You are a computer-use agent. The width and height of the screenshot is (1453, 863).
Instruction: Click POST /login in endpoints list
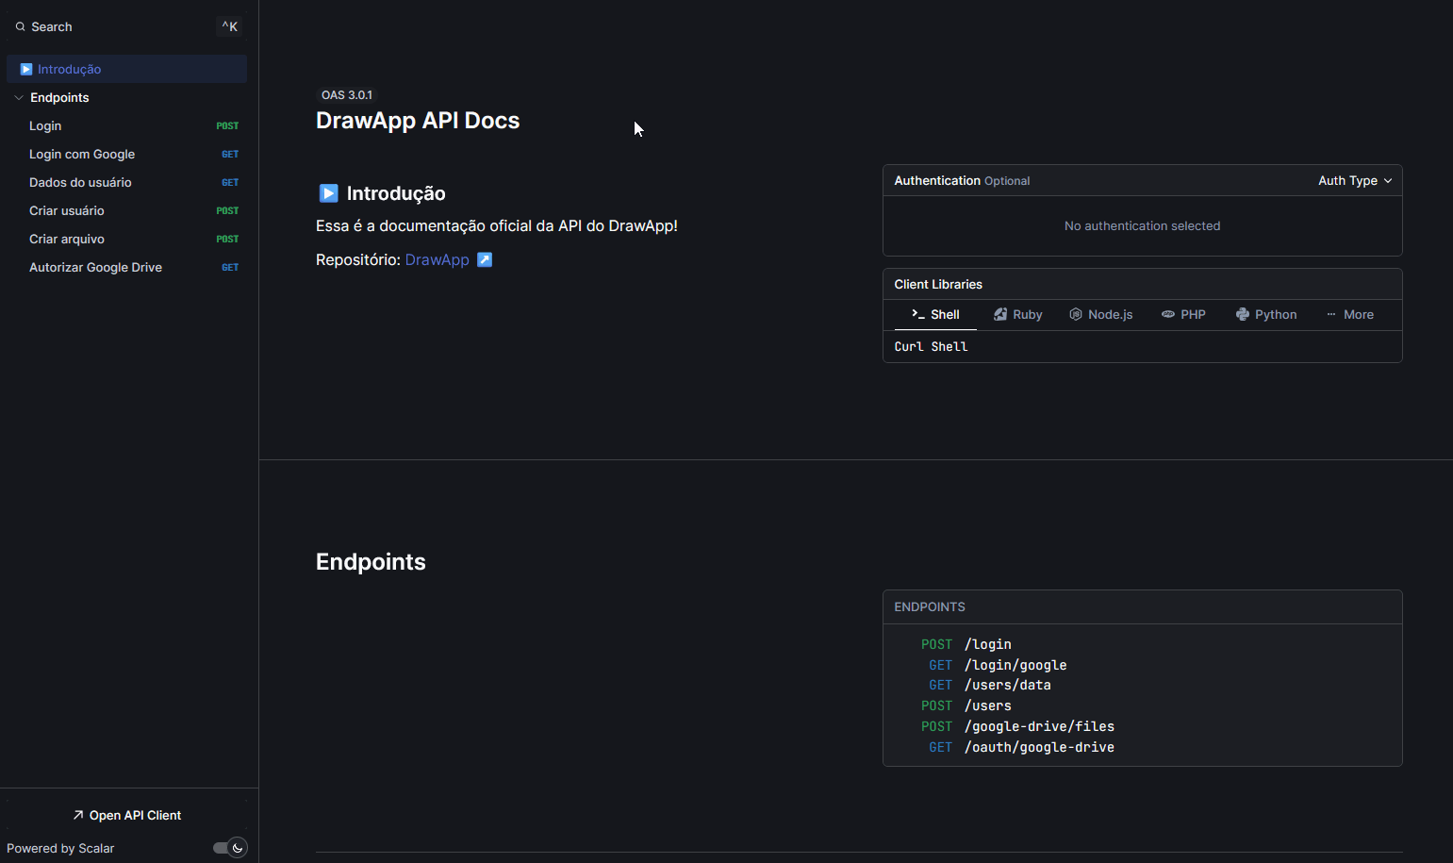click(966, 644)
